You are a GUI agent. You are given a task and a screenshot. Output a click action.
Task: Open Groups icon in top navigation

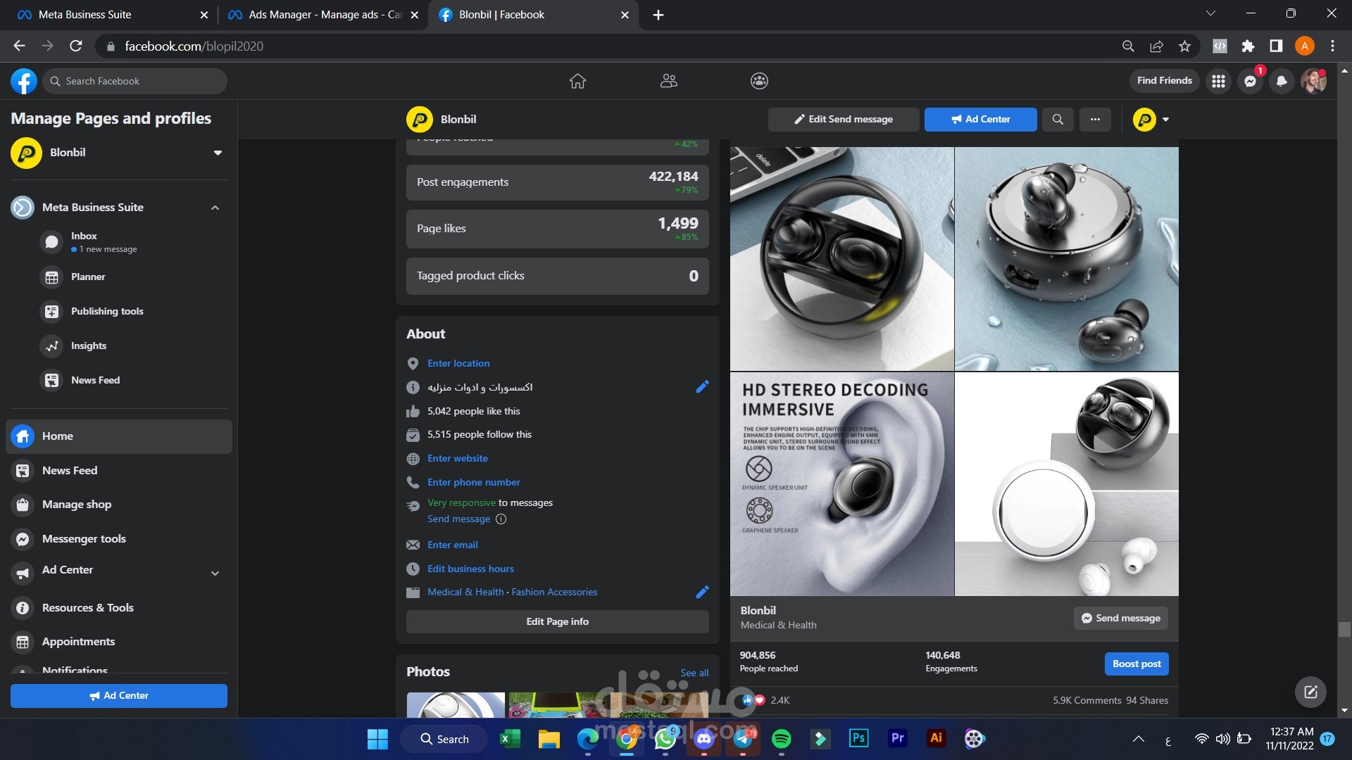759,81
